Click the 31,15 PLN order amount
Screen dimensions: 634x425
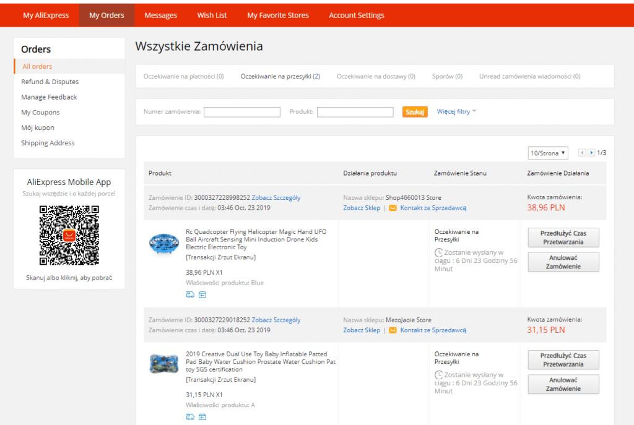pos(546,330)
